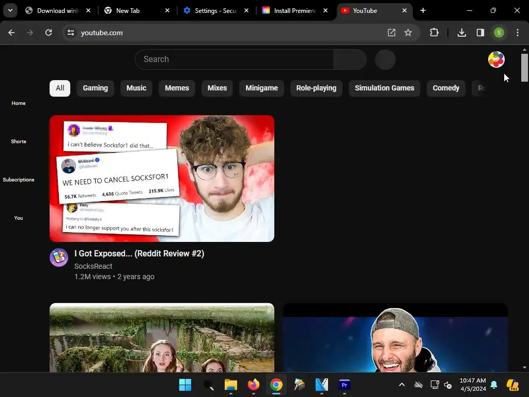Select the Simulation Games filter chip
529x397 pixels.
[x=384, y=88]
